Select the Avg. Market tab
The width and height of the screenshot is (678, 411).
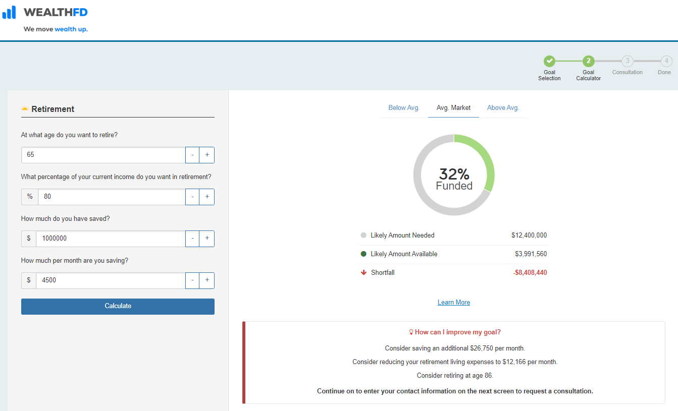pos(453,108)
